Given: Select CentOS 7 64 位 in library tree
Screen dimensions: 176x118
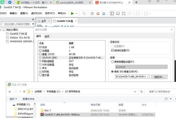Looking at the screenshot, I should [18, 34].
